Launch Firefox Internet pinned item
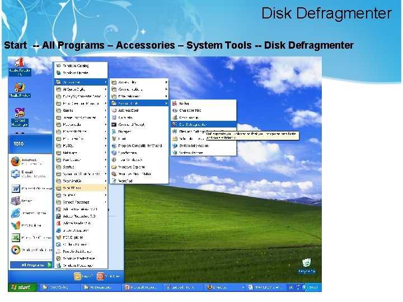Image resolution: width=403 pixels, height=302 pixels. 31,162
